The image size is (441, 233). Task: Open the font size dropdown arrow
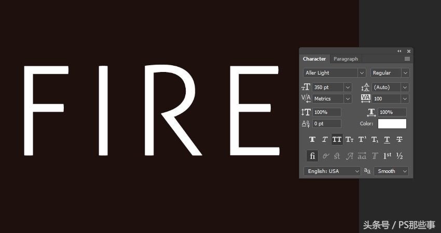(348, 88)
